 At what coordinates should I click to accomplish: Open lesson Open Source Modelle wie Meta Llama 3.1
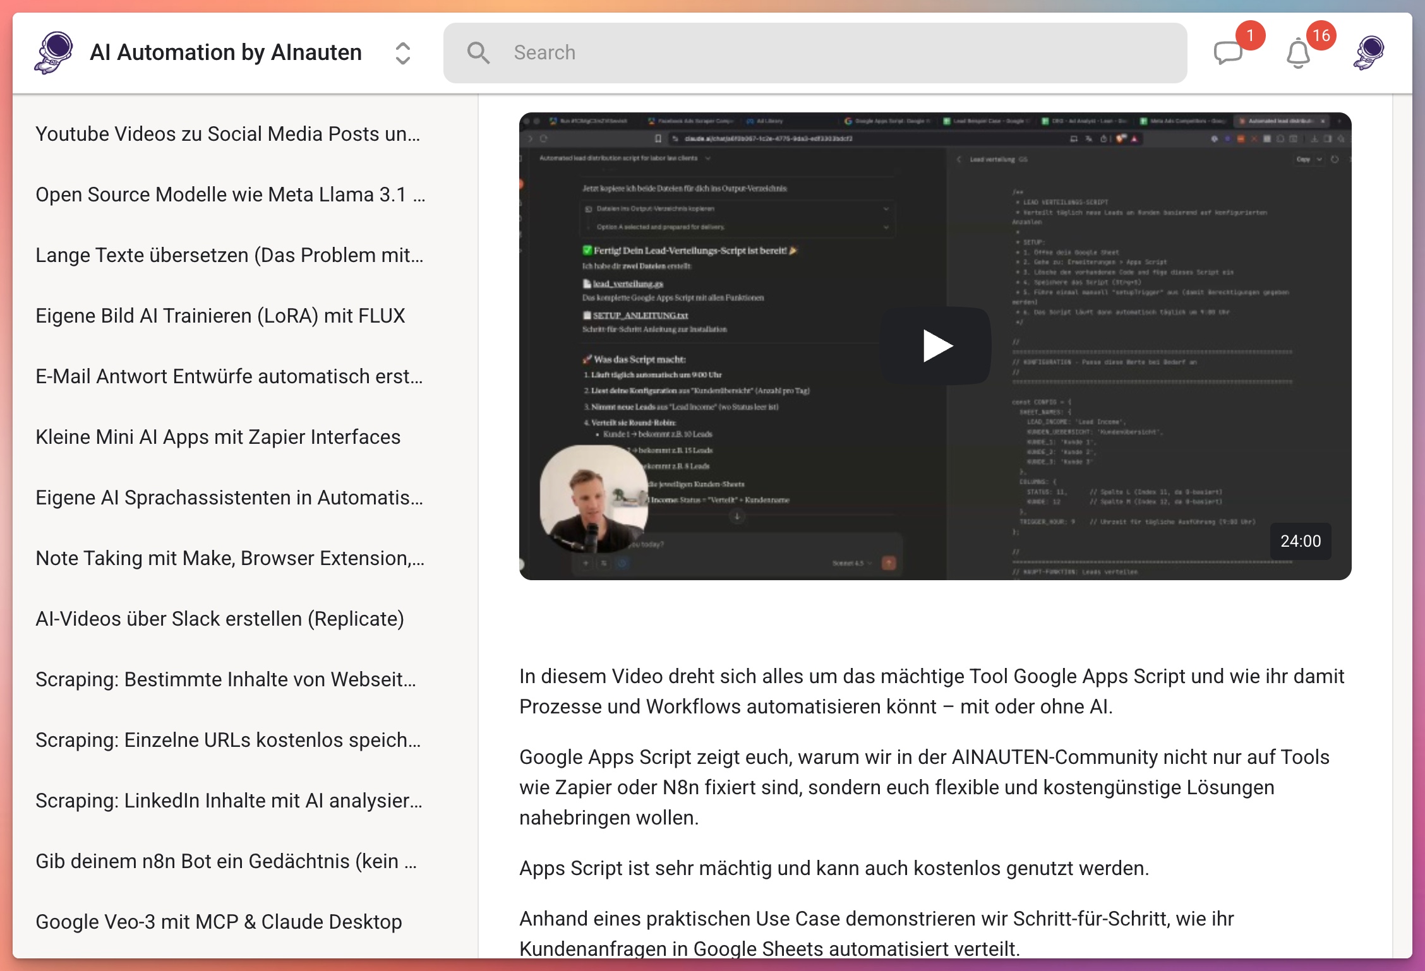point(231,194)
